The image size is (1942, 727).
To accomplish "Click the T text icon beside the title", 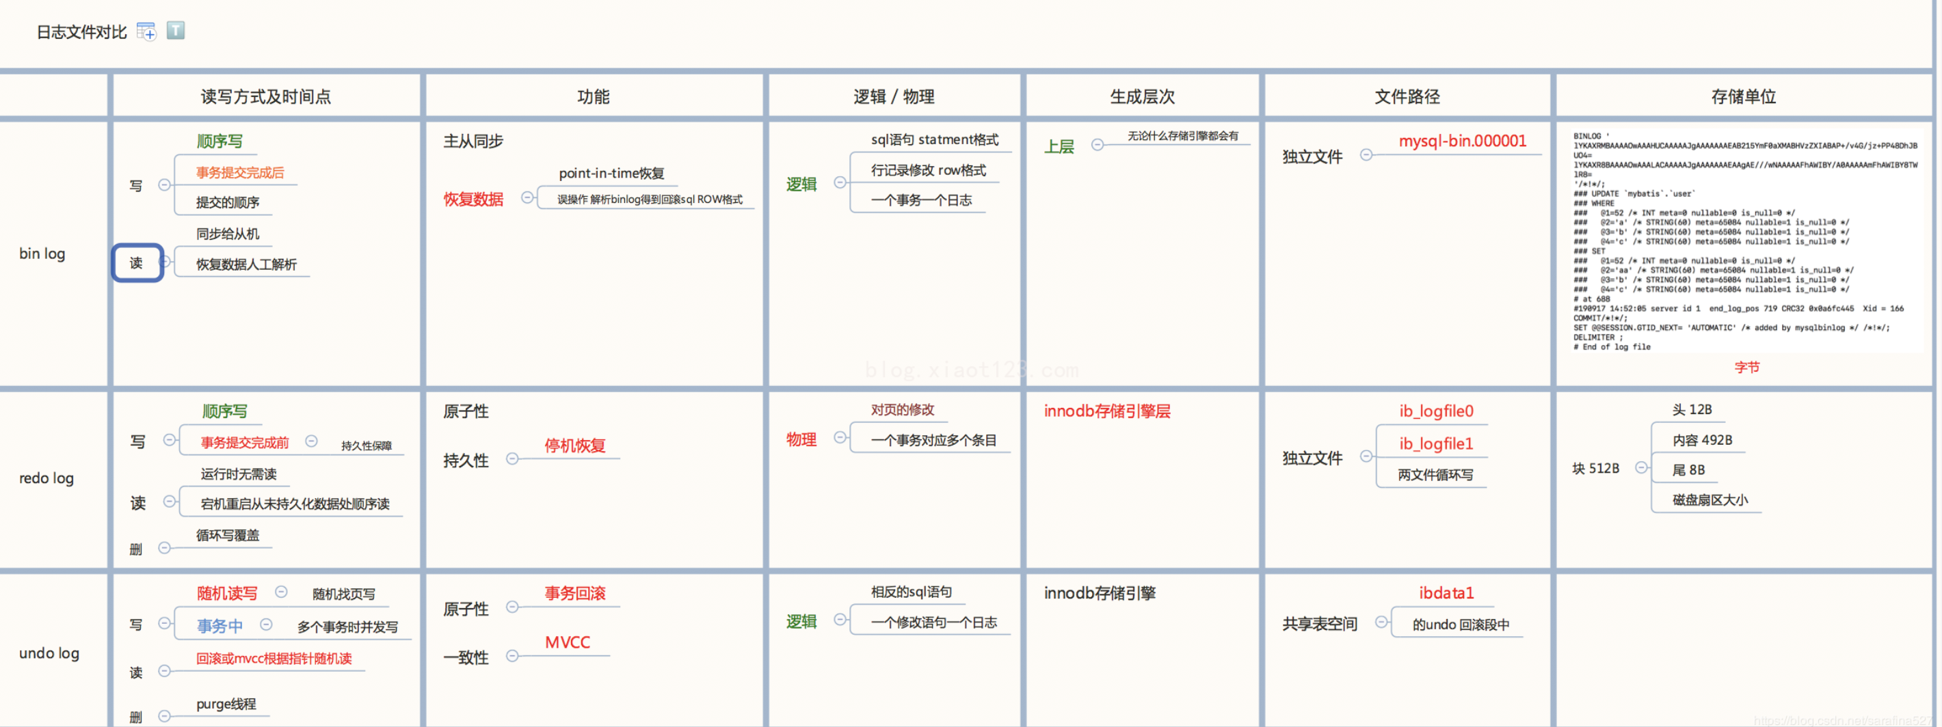I will (176, 31).
